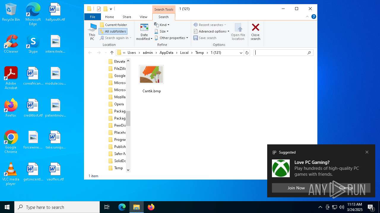
Task: Select Skype desktop shortcut
Action: click(33, 44)
